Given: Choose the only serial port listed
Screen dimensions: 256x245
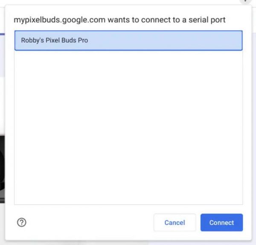Looking at the screenshot, I should click(x=128, y=41).
